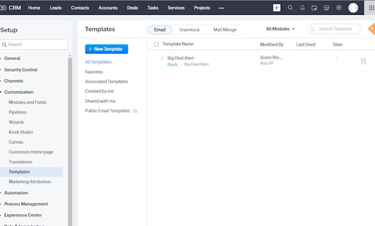This screenshot has height=226, width=375.
Task: Open the Services module
Action: (176, 8)
